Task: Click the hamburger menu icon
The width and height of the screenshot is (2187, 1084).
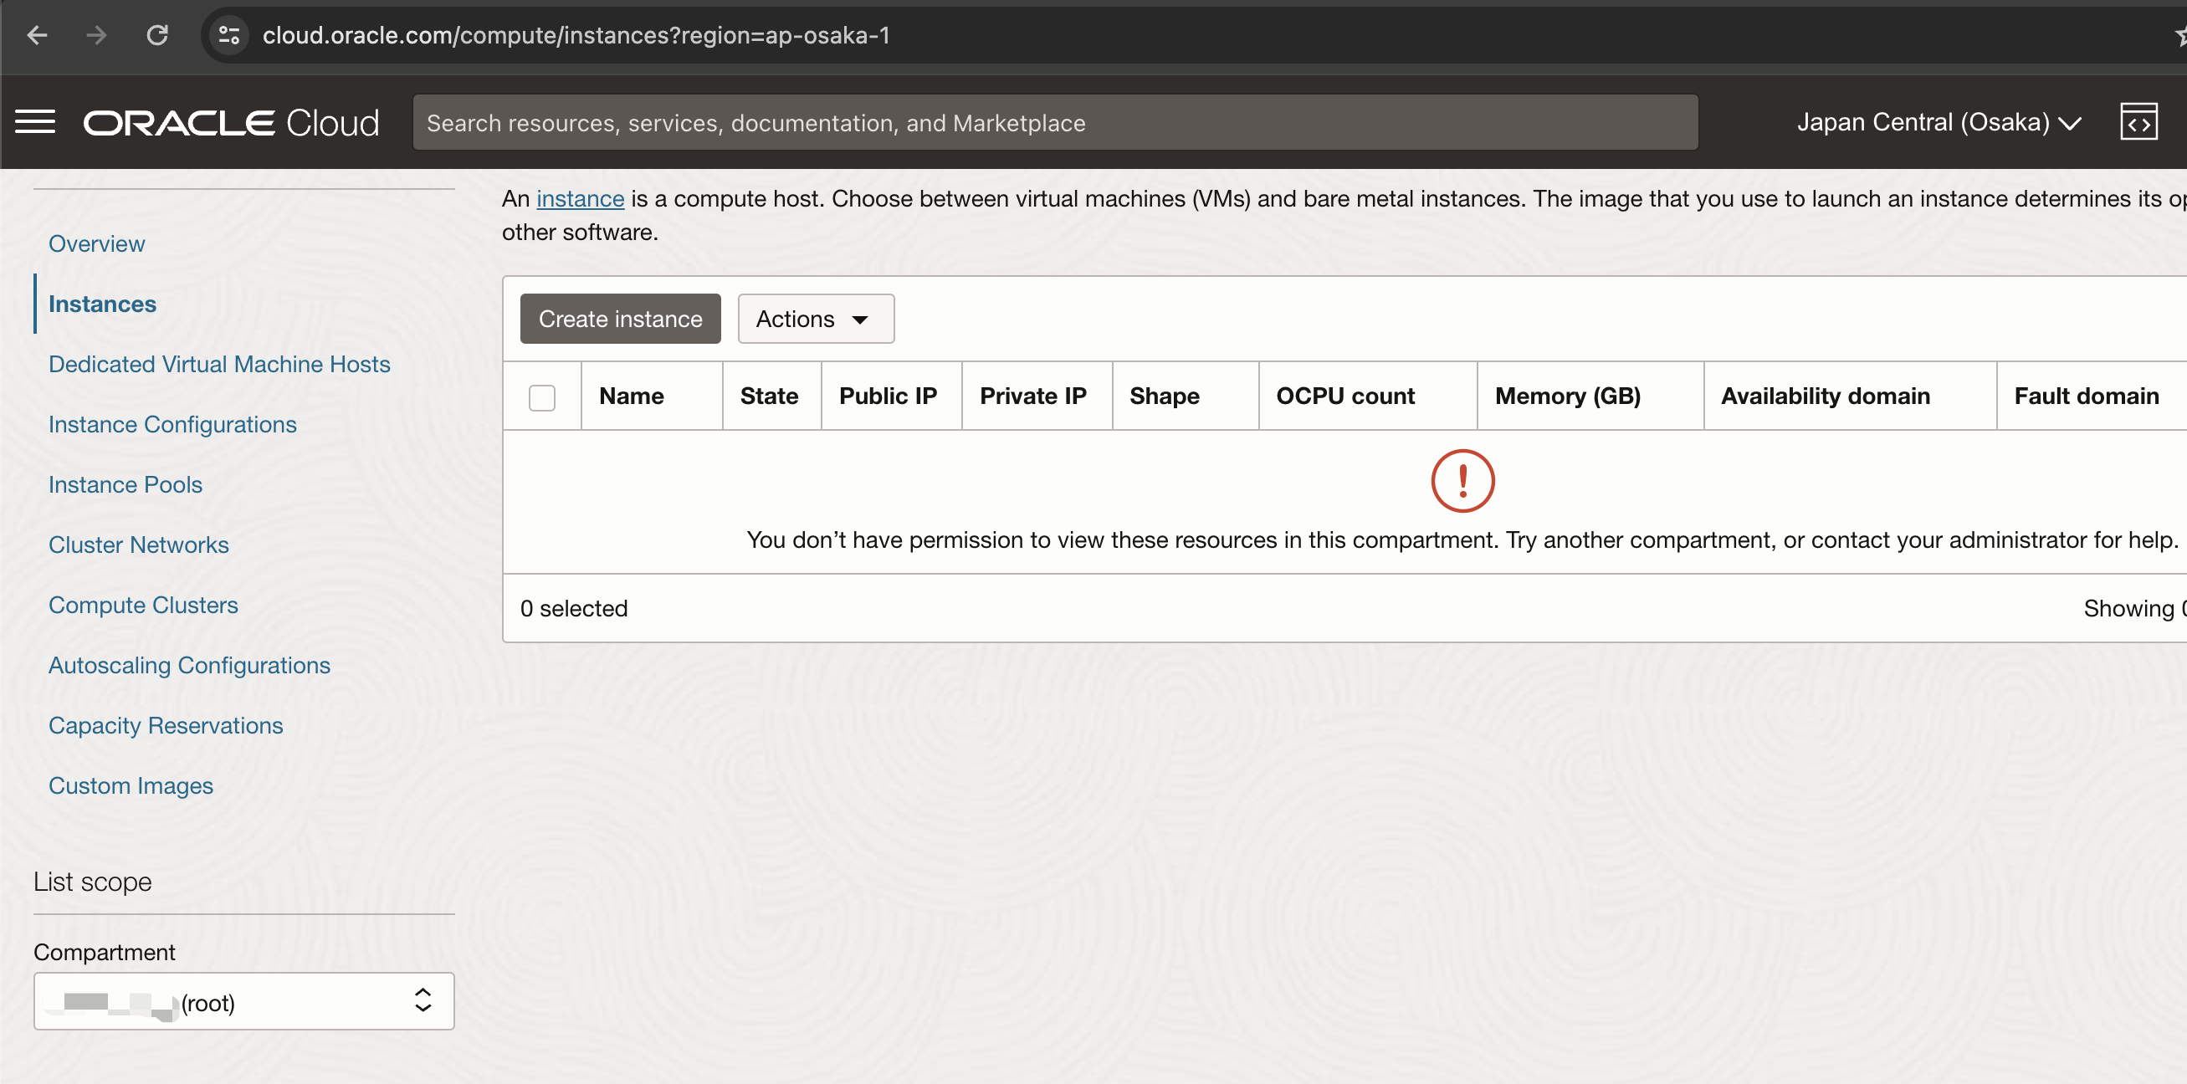Action: coord(35,121)
